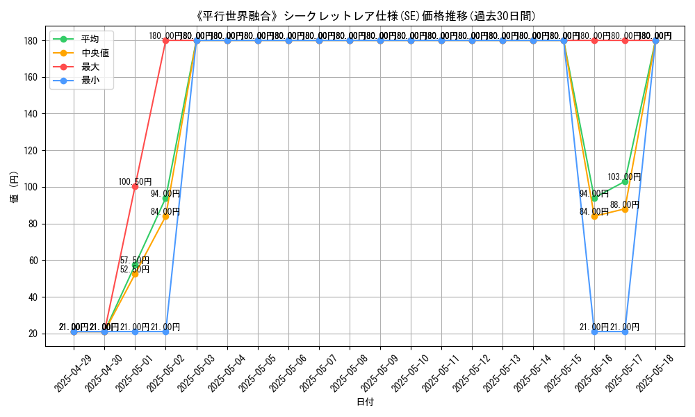This screenshot has width=695, height=417.
Task: Click the red 最大 point at 2025-05-01
Action: click(x=136, y=186)
